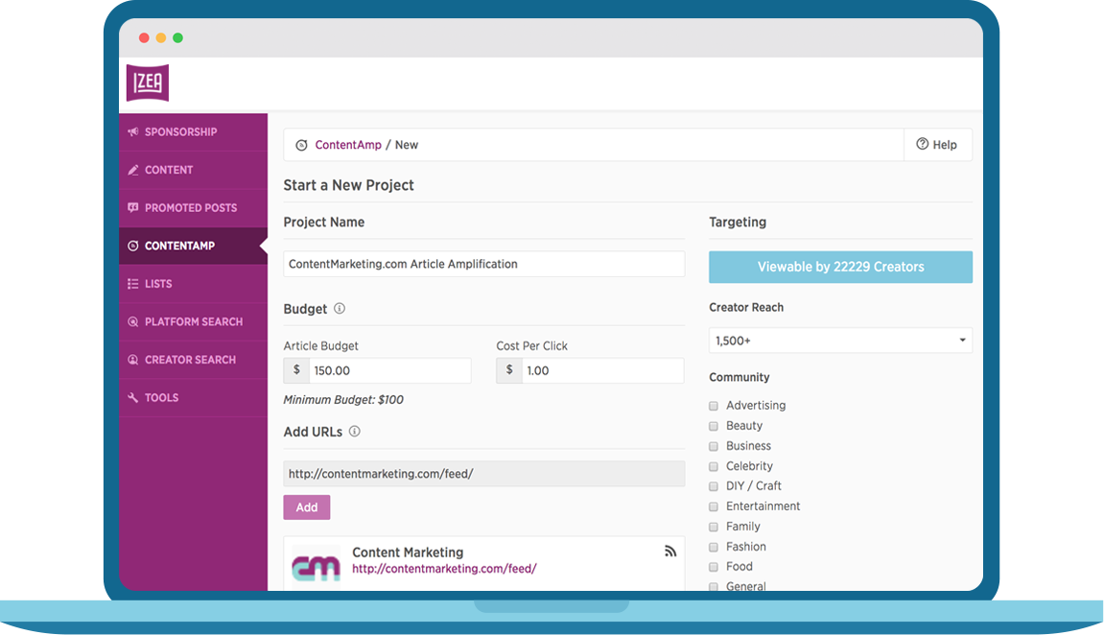
Task: Click the 'Start a New Project' heading
Action: [x=348, y=185]
